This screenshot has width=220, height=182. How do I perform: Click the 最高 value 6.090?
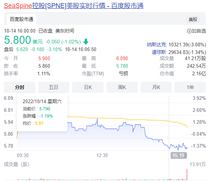122,58
